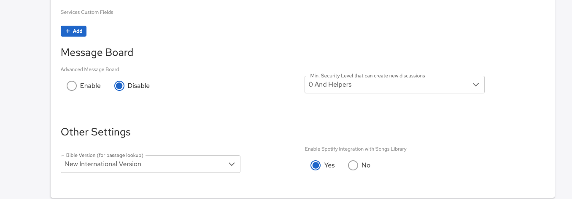The height and width of the screenshot is (199, 572).
Task: Click the Other Settings section heading
Action: [x=96, y=132]
